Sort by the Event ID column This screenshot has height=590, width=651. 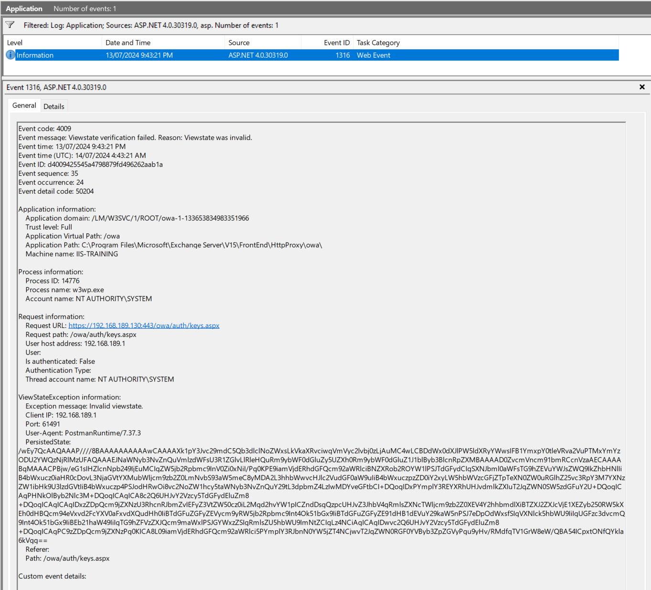[336, 42]
